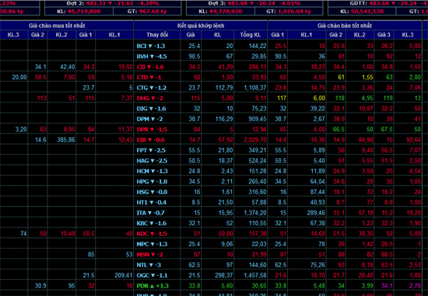Click the down arrow next to OGC
Image resolution: width=428 pixels, height=296 pixels.
pyautogui.click(x=153, y=276)
